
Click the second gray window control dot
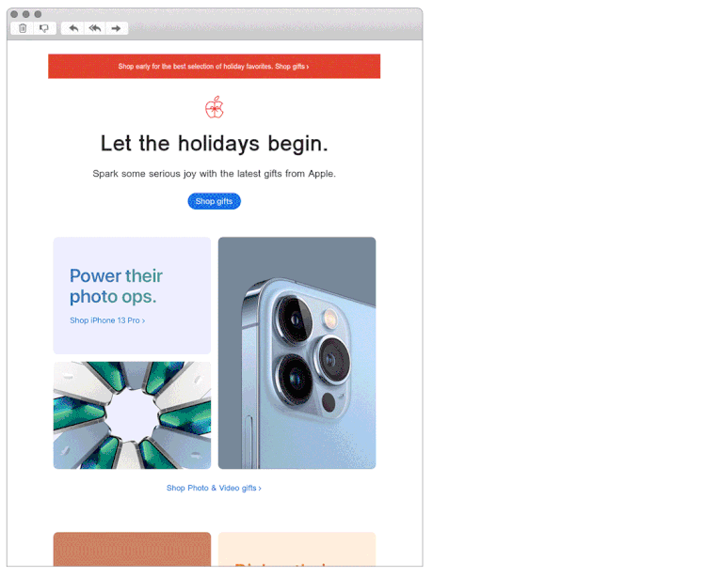coord(26,14)
